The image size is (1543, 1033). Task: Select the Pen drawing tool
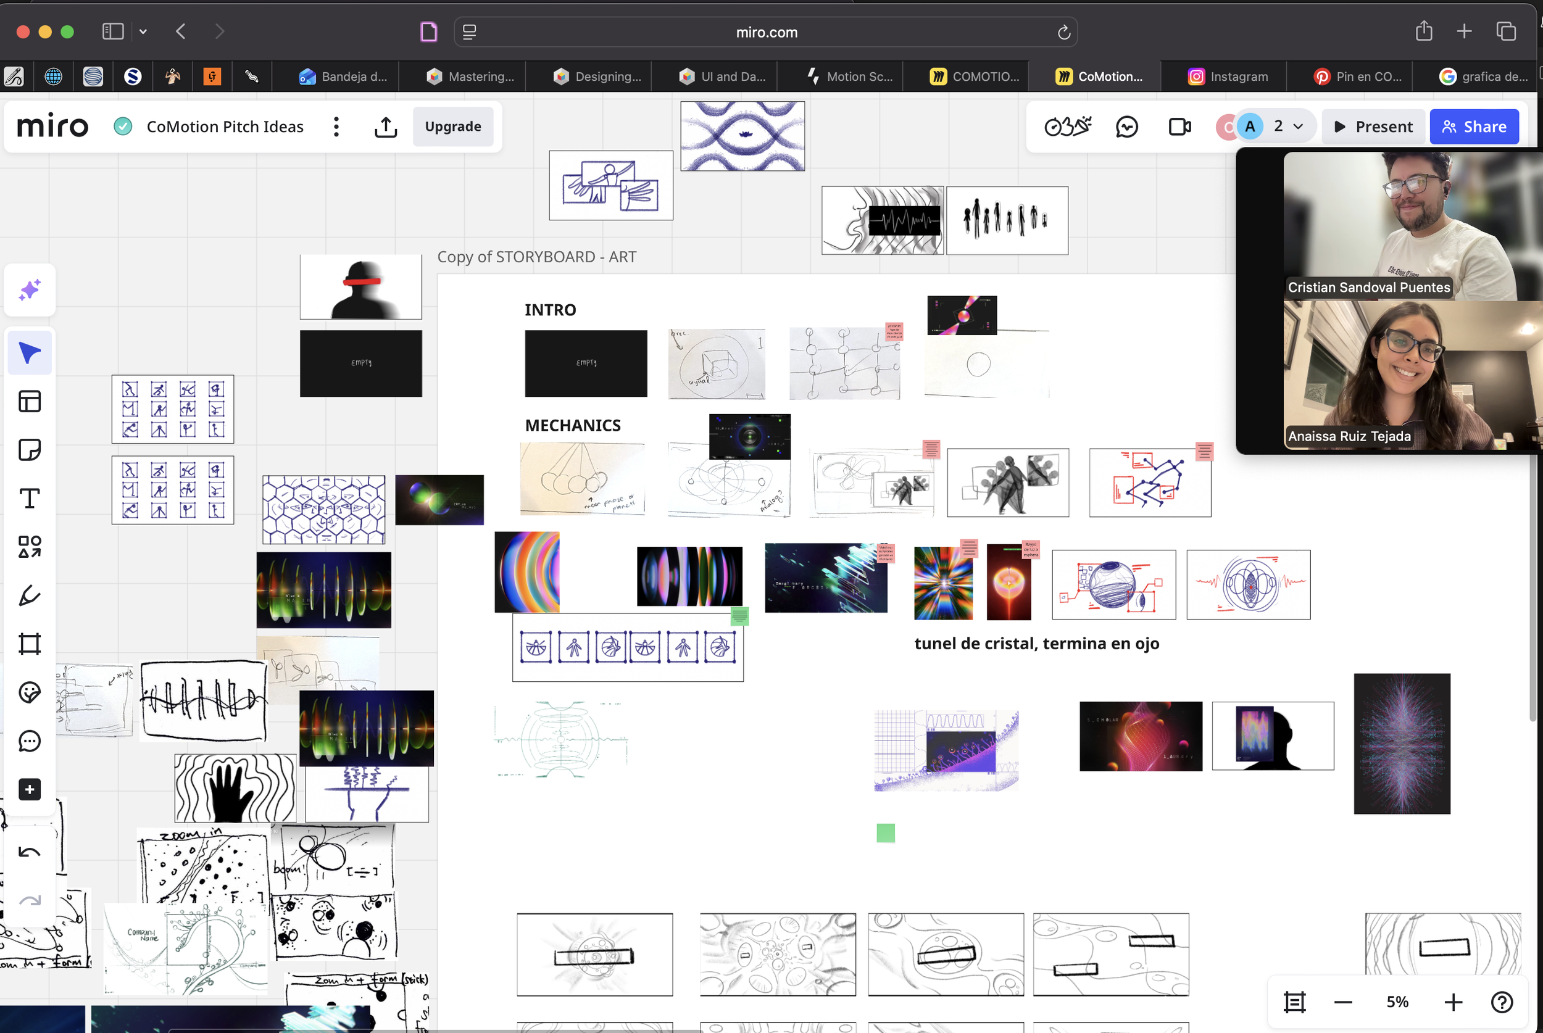30,595
